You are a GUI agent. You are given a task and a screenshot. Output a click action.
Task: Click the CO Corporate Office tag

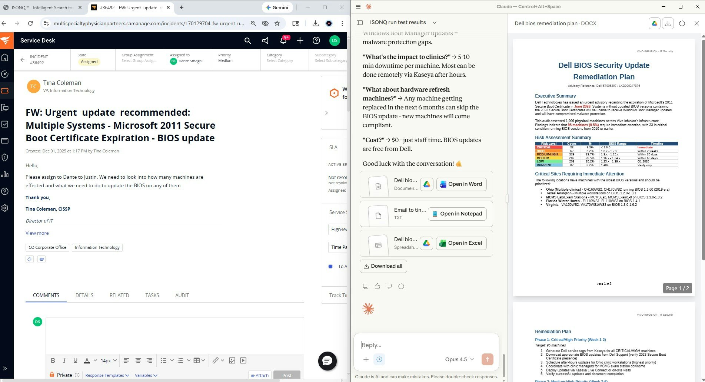pos(47,247)
